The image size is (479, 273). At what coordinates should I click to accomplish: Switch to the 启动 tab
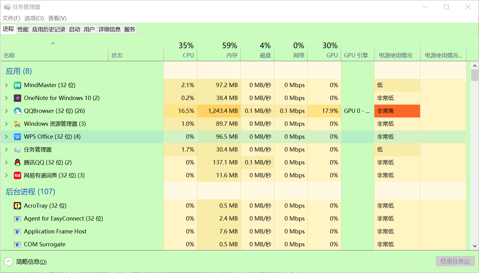[75, 29]
